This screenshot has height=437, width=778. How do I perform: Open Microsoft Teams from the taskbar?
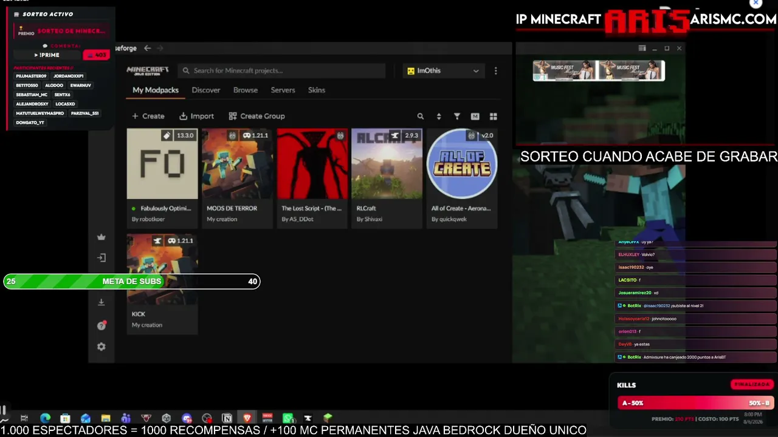coord(126,418)
